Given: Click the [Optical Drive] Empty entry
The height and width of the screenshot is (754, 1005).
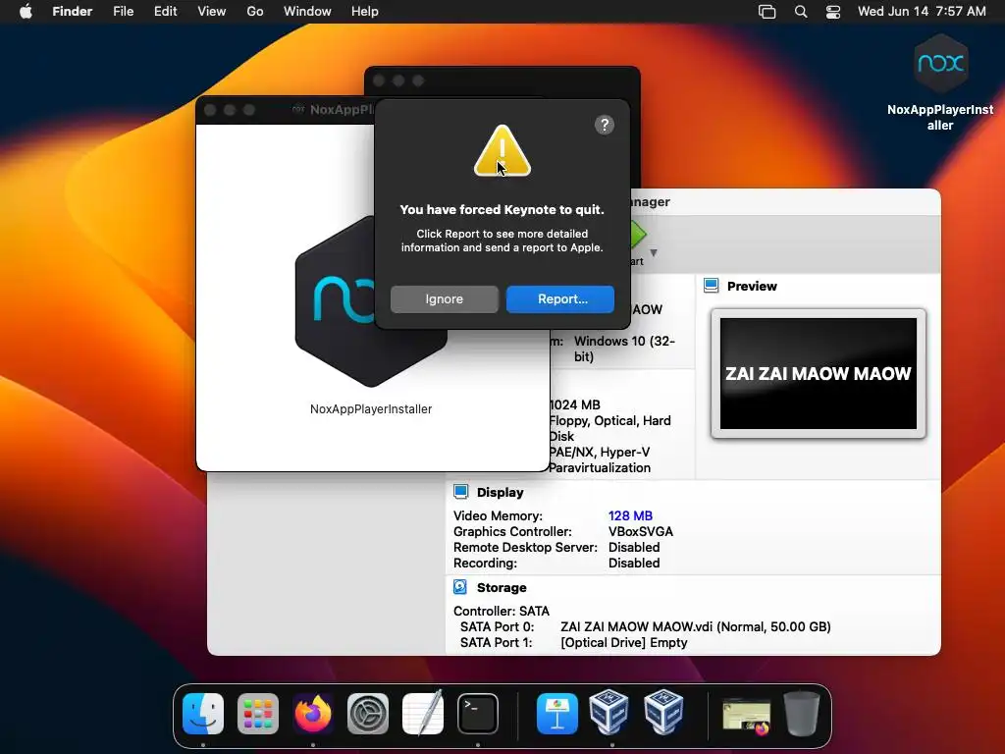Looking at the screenshot, I should click(623, 642).
